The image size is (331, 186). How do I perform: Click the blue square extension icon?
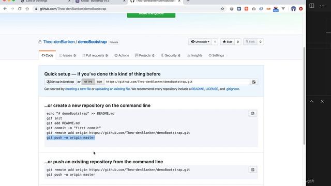click(x=239, y=9)
